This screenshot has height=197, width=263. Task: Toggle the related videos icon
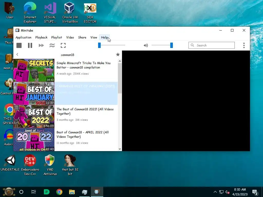coord(52,45)
